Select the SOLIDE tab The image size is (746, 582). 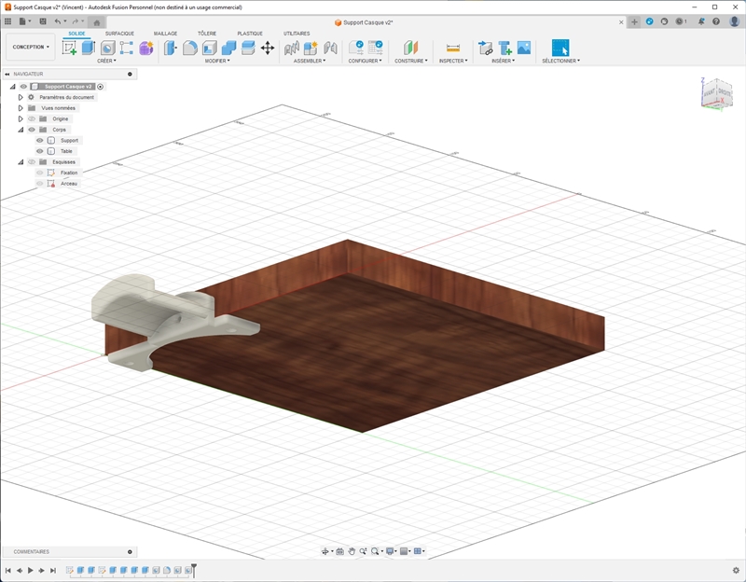tap(76, 34)
